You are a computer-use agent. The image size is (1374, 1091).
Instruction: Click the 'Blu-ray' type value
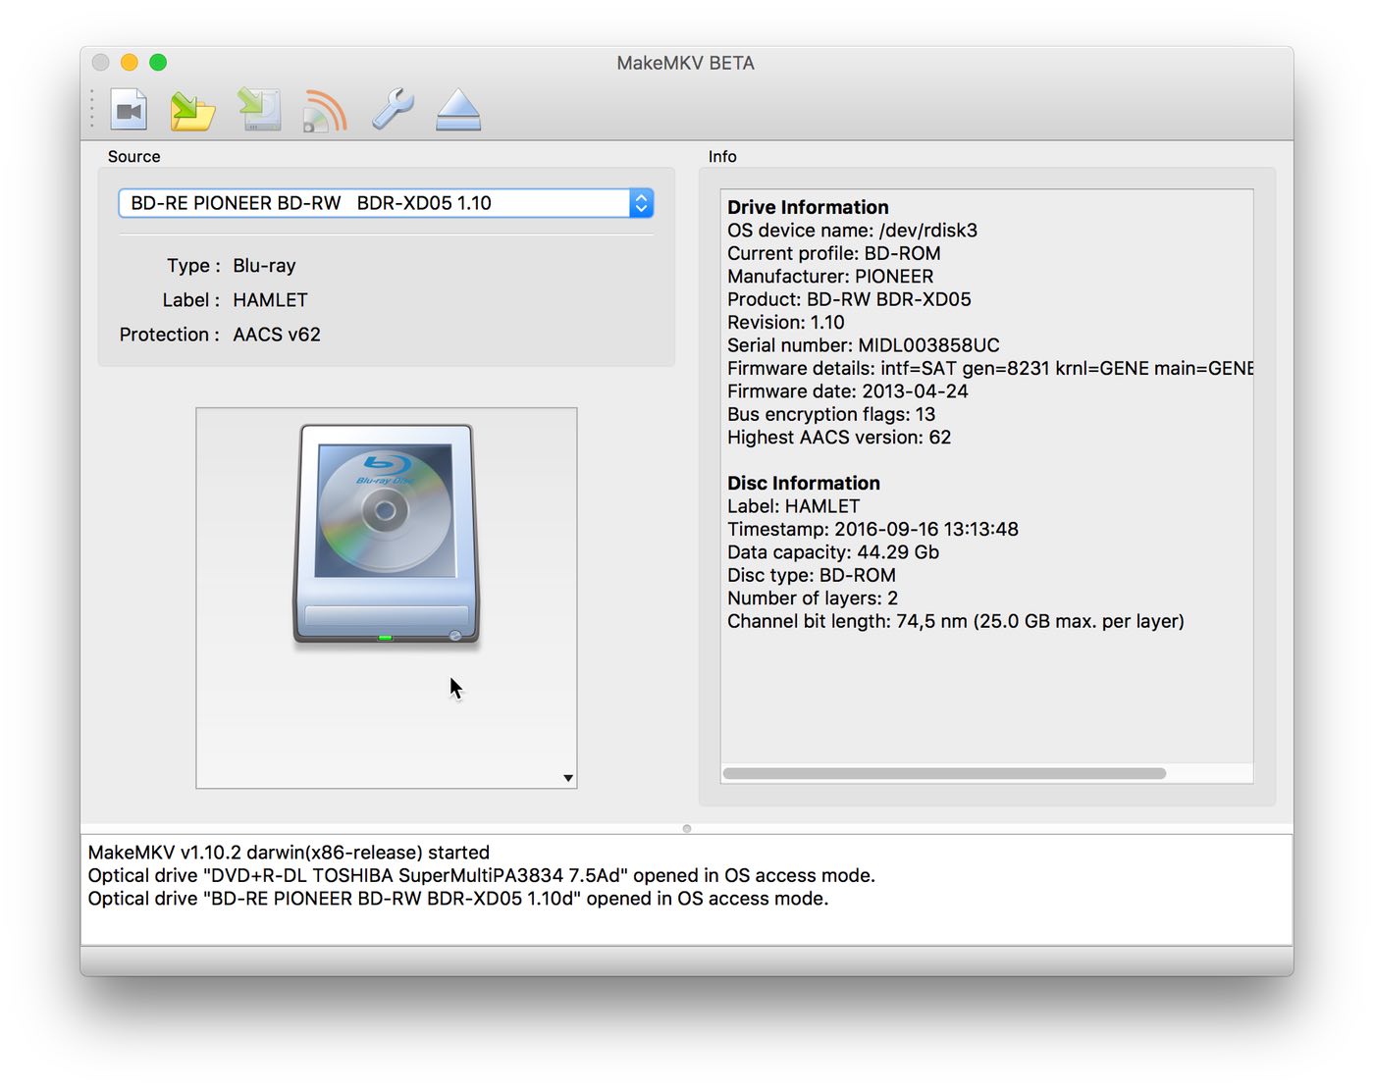coord(264,266)
